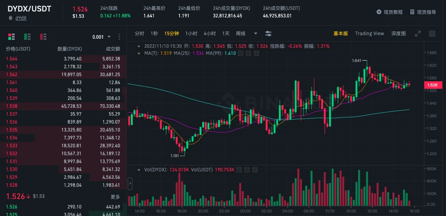Select sell order at price 1.544
446x216 pixels.
point(63,59)
